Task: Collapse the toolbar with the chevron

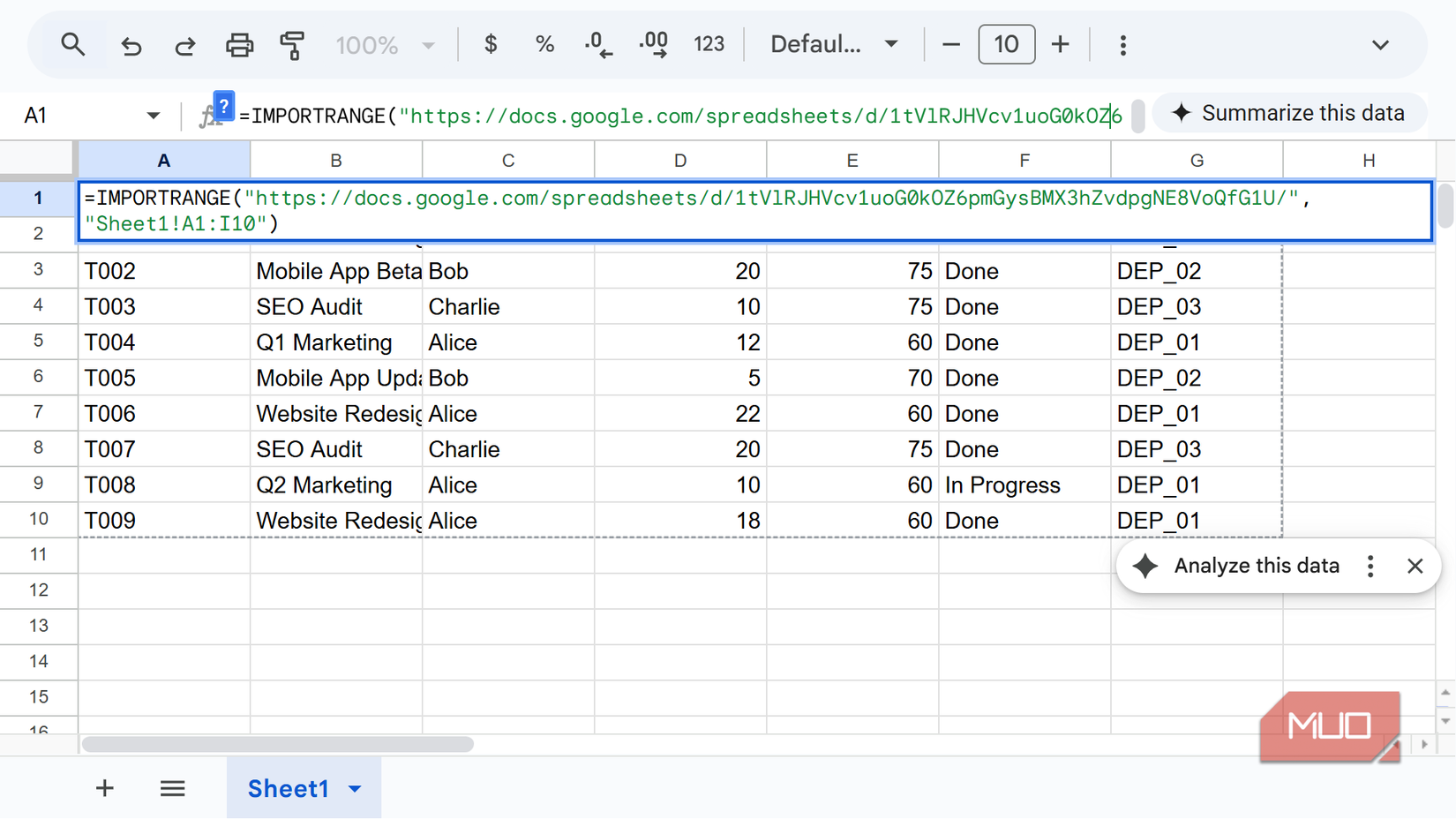Action: [1379, 44]
